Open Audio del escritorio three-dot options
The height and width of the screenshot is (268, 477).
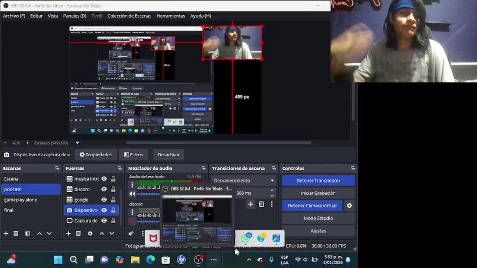point(132,185)
